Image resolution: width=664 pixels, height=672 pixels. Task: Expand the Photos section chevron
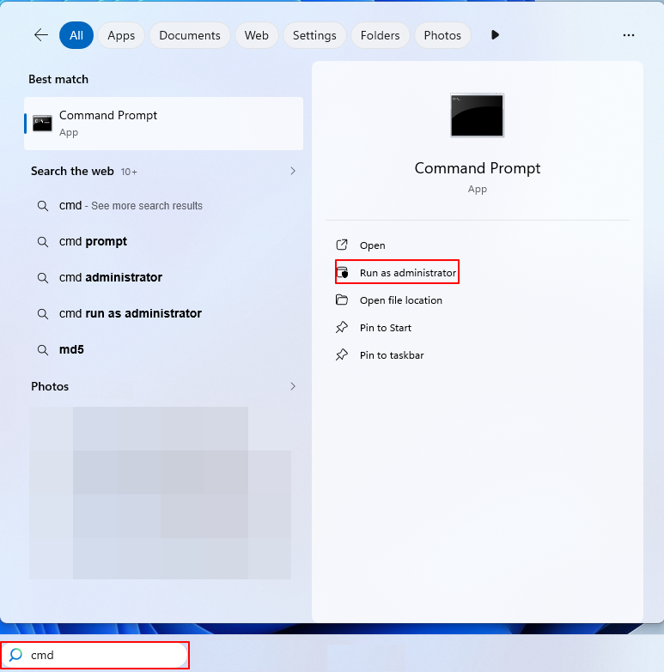(293, 386)
